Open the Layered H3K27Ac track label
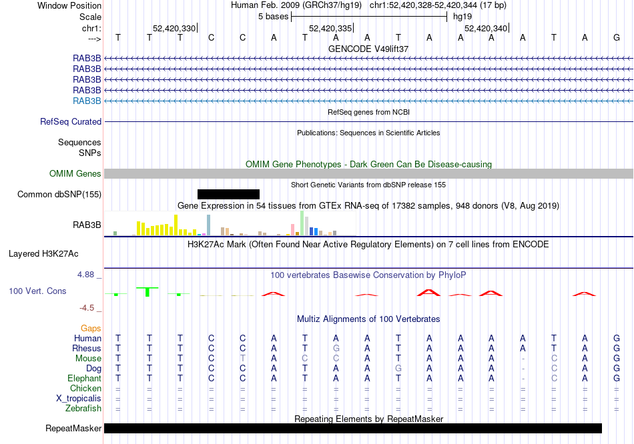634x444 pixels. click(x=43, y=254)
